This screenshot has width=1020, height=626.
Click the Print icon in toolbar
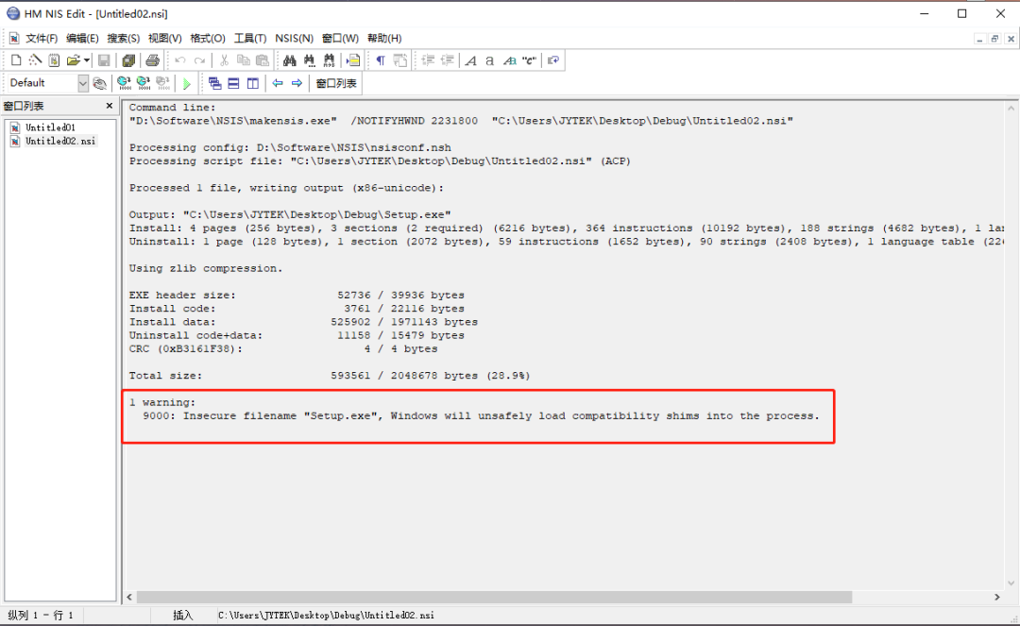coord(152,60)
